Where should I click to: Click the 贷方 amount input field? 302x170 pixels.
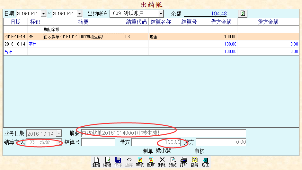(x=221, y=142)
